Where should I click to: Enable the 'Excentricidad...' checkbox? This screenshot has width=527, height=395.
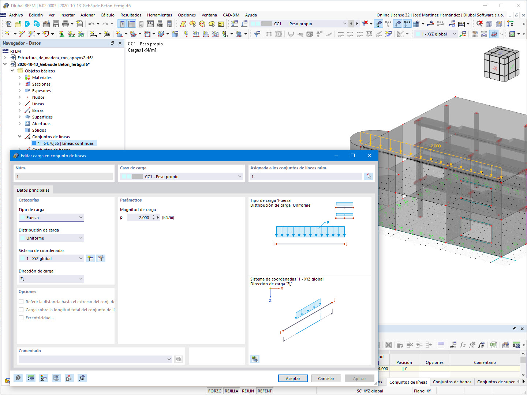coord(21,318)
